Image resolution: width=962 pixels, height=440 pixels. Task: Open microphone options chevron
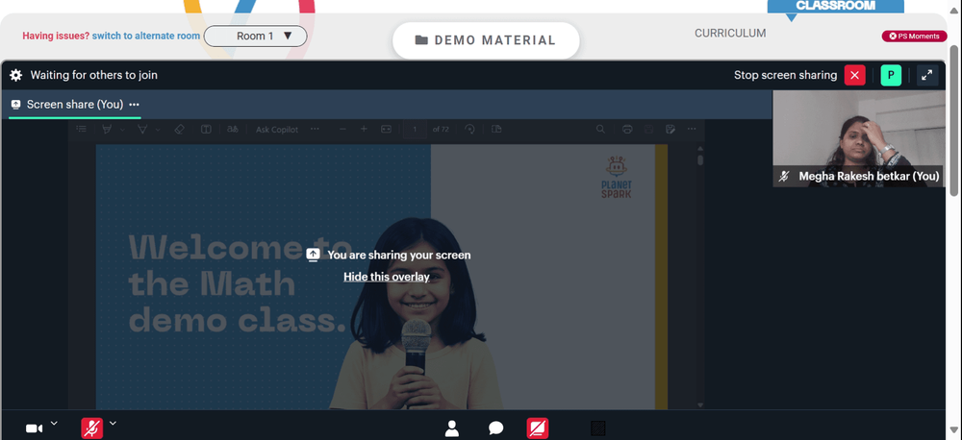point(113,423)
